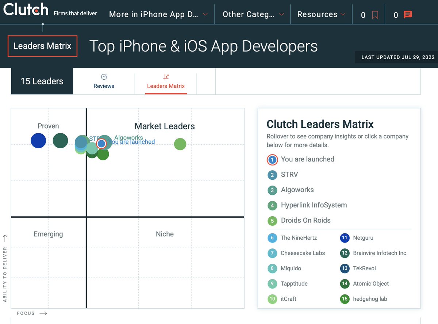This screenshot has height=324, width=438.
Task: Open the messages speech bubble icon
Action: 408,15
